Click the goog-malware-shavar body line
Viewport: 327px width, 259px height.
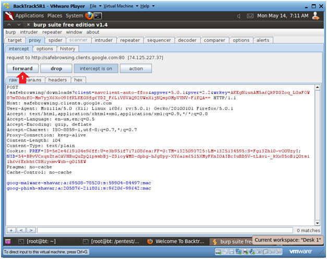[79, 183]
